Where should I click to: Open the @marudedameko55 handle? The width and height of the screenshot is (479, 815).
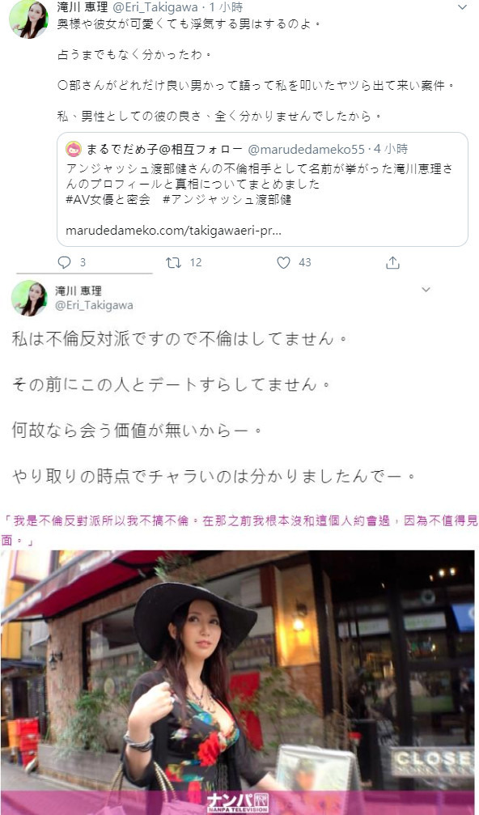pyautogui.click(x=306, y=149)
